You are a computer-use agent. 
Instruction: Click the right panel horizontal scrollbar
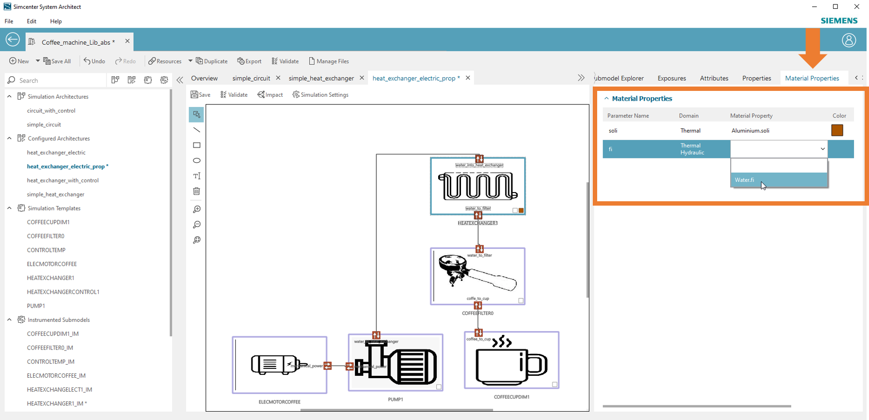[696, 406]
